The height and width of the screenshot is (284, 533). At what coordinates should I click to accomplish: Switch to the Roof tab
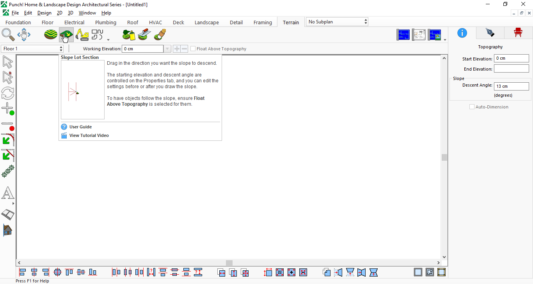[x=133, y=22]
